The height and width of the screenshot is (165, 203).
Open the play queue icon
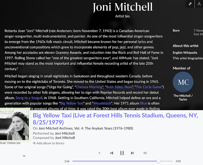click(145, 153)
